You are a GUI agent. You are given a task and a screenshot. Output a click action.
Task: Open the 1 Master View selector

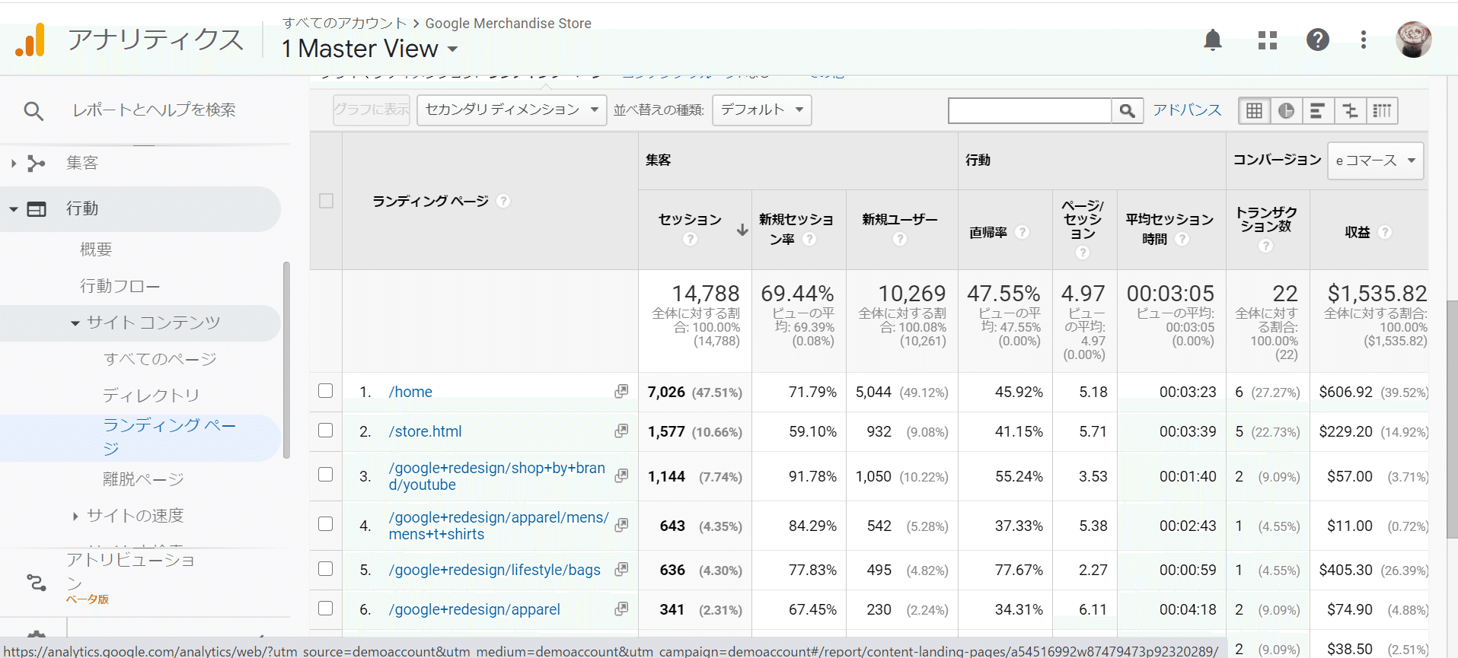(x=370, y=49)
